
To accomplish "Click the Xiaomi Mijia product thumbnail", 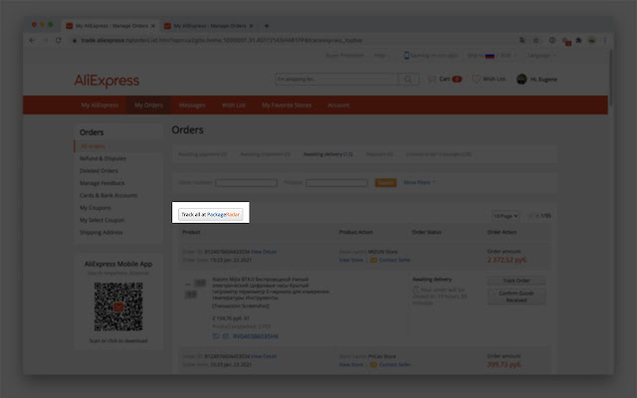I will point(195,289).
